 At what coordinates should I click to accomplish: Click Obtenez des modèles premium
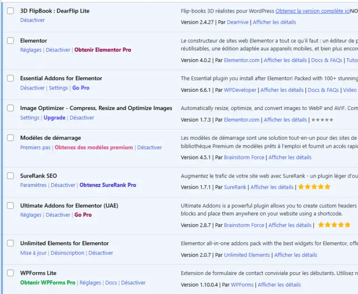(x=94, y=147)
